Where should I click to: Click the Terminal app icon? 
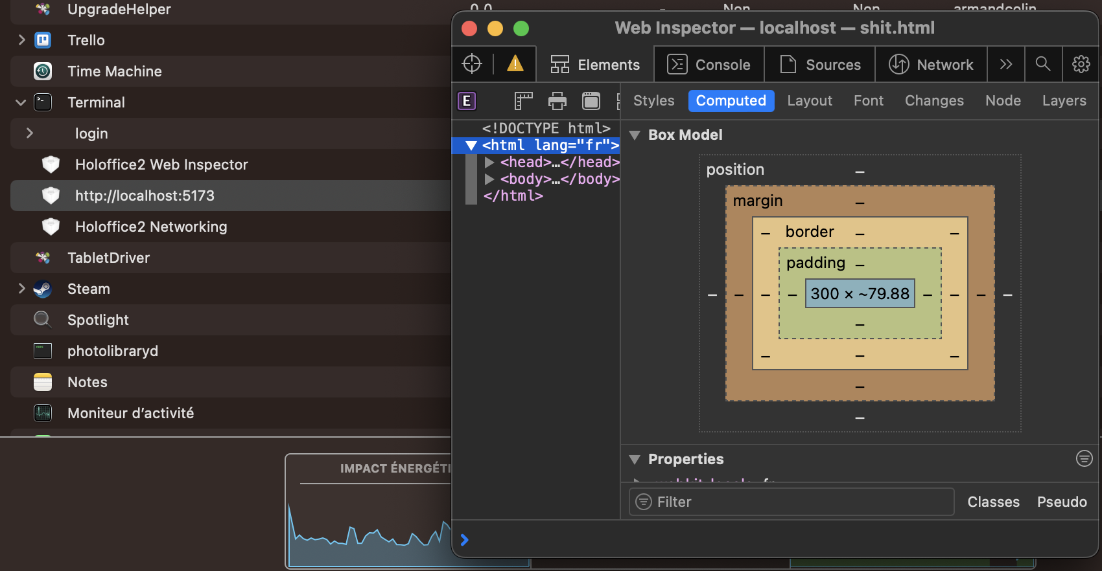click(x=43, y=102)
